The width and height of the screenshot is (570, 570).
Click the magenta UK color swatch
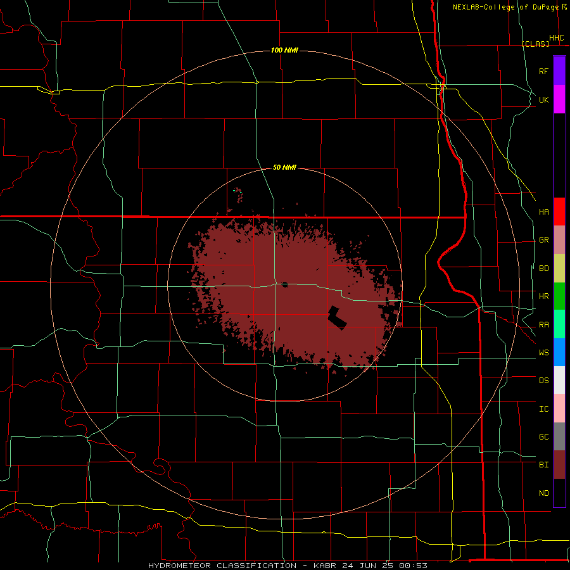coord(559,99)
